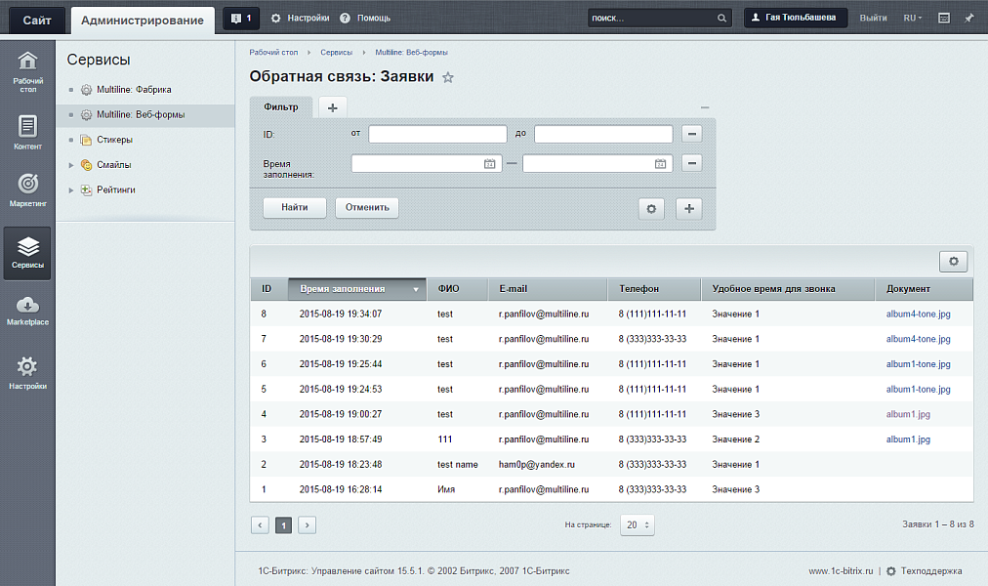The image size is (988, 586).
Task: Open the Настройки gear in the sidebar
Action: (27, 373)
